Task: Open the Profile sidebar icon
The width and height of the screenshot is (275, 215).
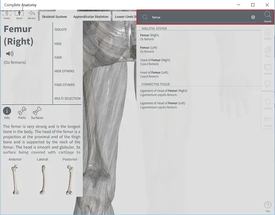Action: click(x=268, y=34)
